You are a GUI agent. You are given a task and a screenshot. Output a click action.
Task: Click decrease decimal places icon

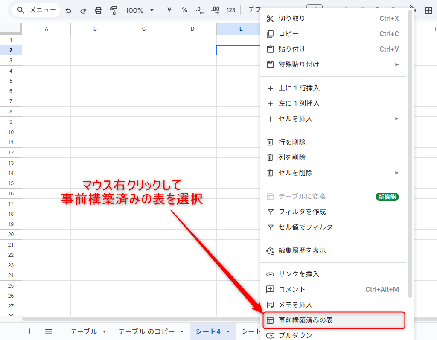[x=199, y=10]
